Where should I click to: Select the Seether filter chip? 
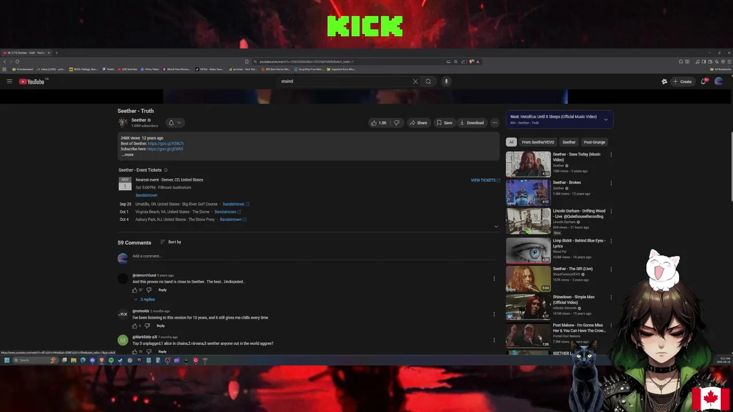coord(569,142)
